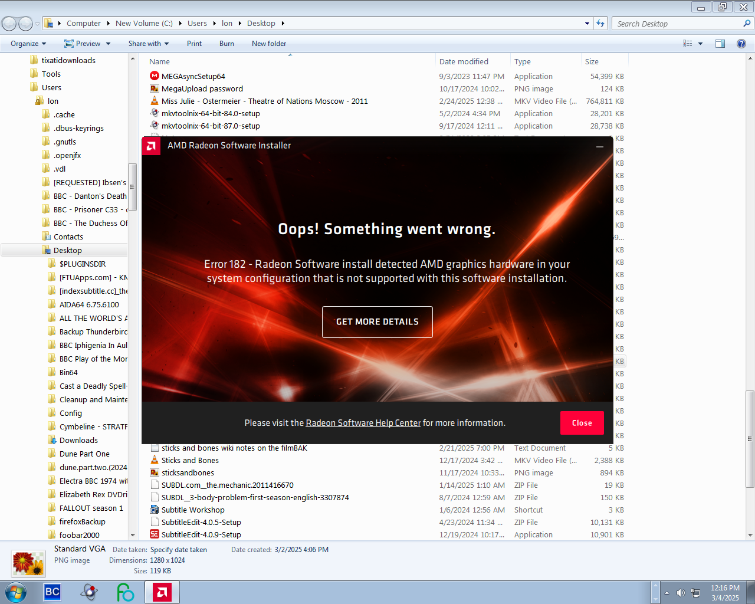The width and height of the screenshot is (755, 604).
Task: Show hidden tray icons arrow
Action: (x=667, y=593)
